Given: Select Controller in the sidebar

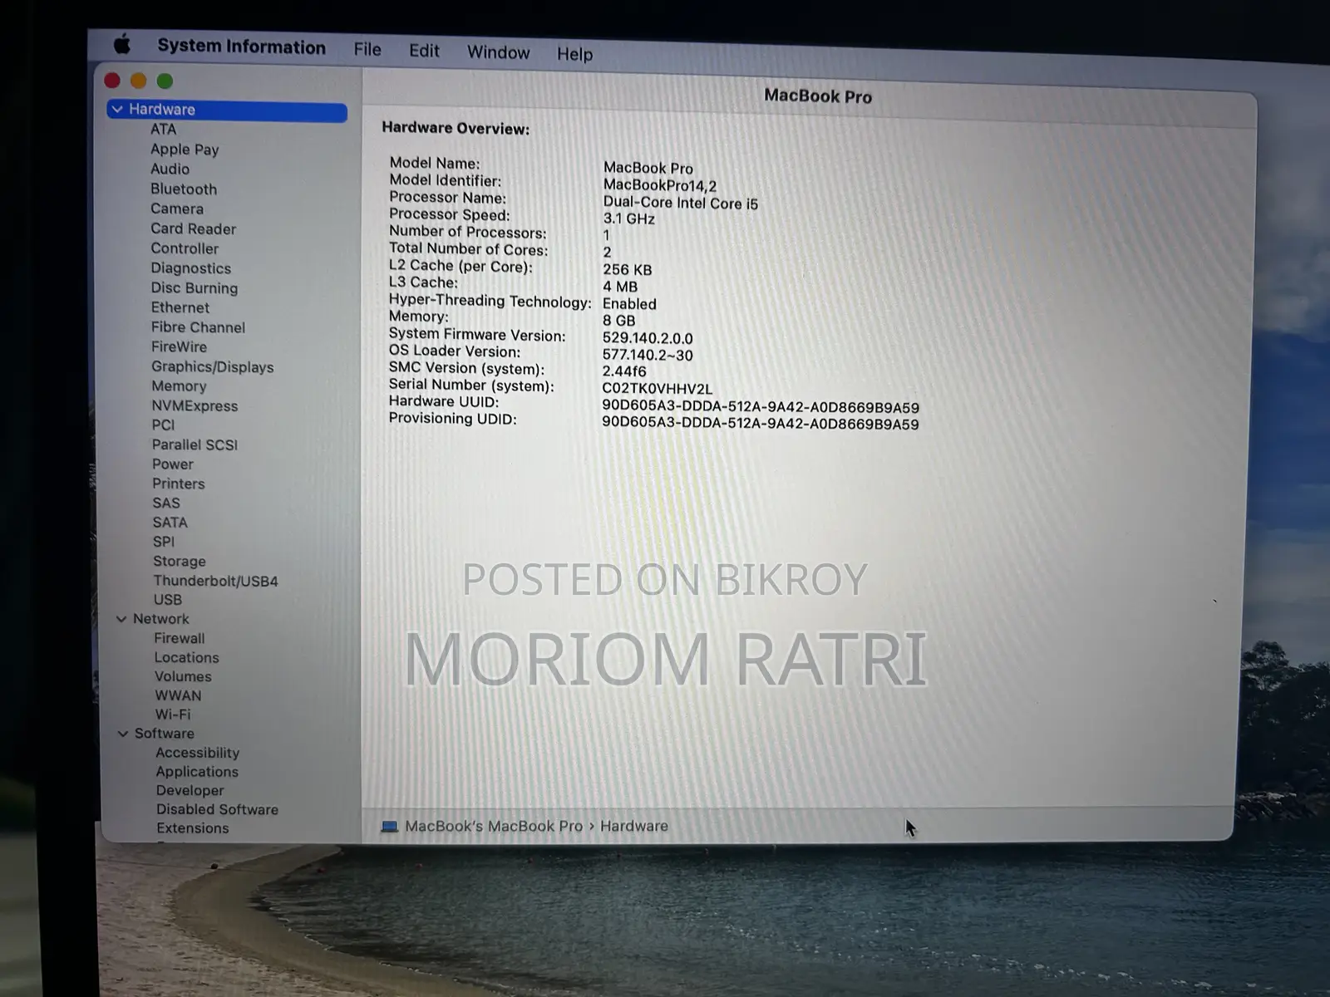Looking at the screenshot, I should (185, 248).
